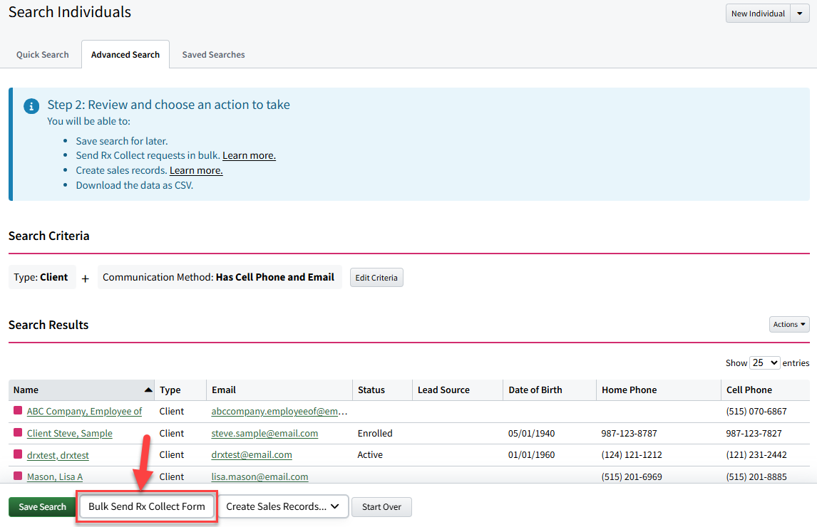
Task: Open the Learn more link for Rx Collect requests
Action: [x=249, y=155]
